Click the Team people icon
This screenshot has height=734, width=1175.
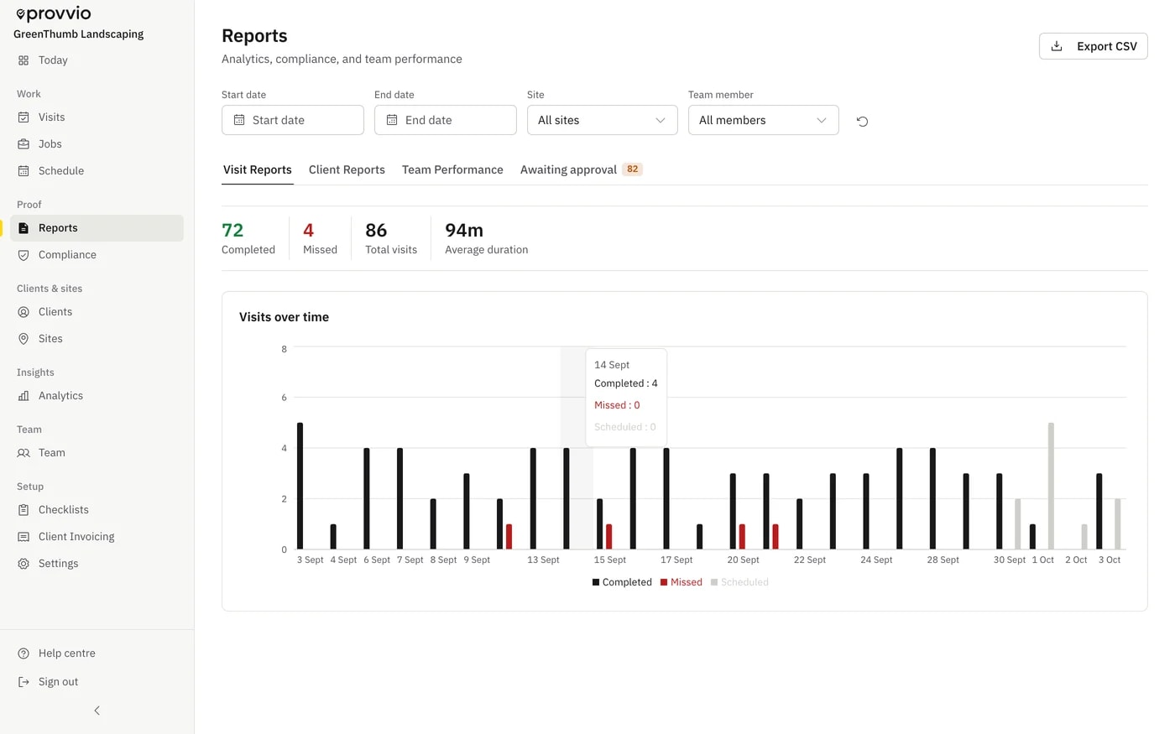(23, 453)
